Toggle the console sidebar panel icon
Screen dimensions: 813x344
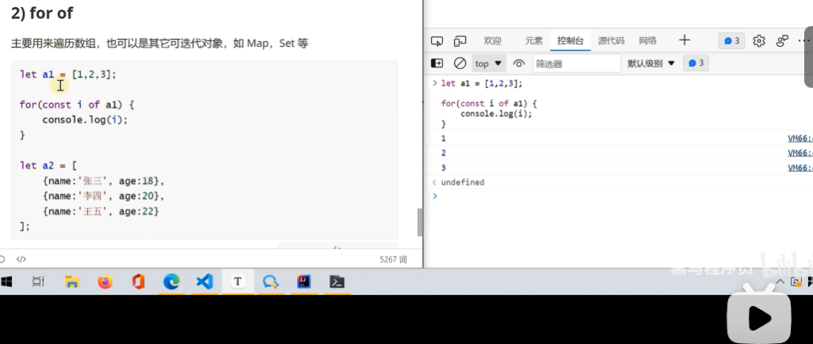(x=437, y=63)
